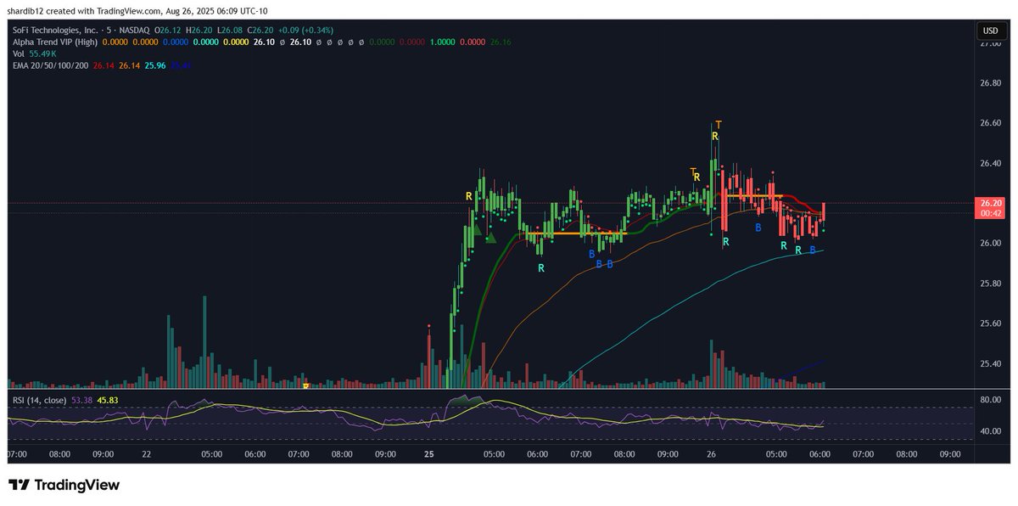Click the TradingView logo

64,485
